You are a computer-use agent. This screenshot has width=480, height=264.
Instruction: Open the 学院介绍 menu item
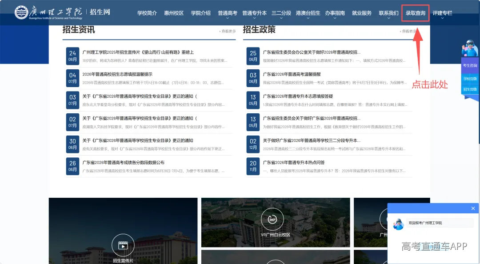point(201,13)
